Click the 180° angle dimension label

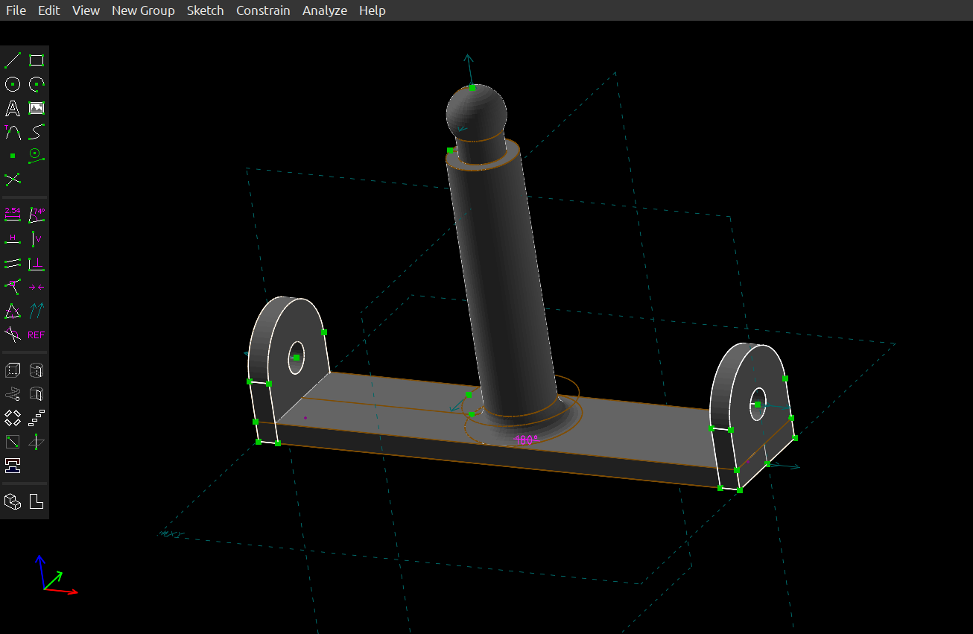pyautogui.click(x=525, y=440)
